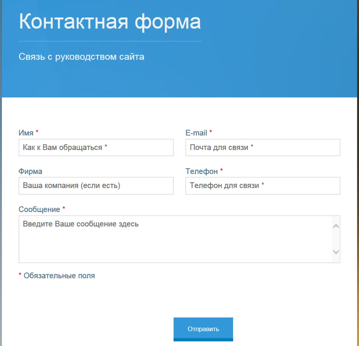Screen dimensions: 359x346
Task: Click the Связь с руководством сайта subtitle
Action: (81, 56)
